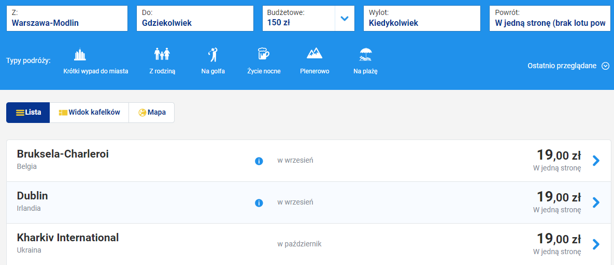Click the Ukraina country label

tap(29, 250)
